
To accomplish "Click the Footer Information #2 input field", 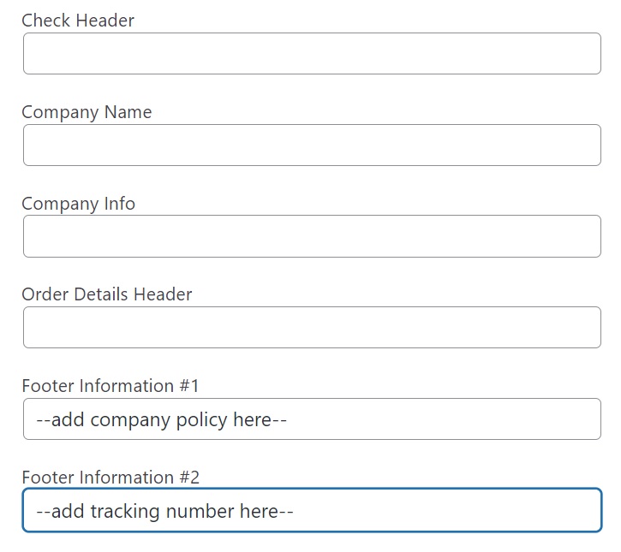I will (x=312, y=510).
